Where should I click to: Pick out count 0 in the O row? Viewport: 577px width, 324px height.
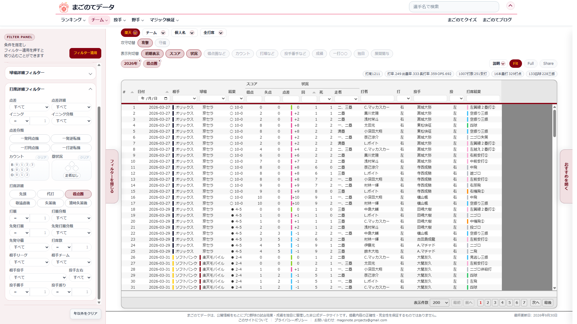pyautogui.click(x=17, y=175)
